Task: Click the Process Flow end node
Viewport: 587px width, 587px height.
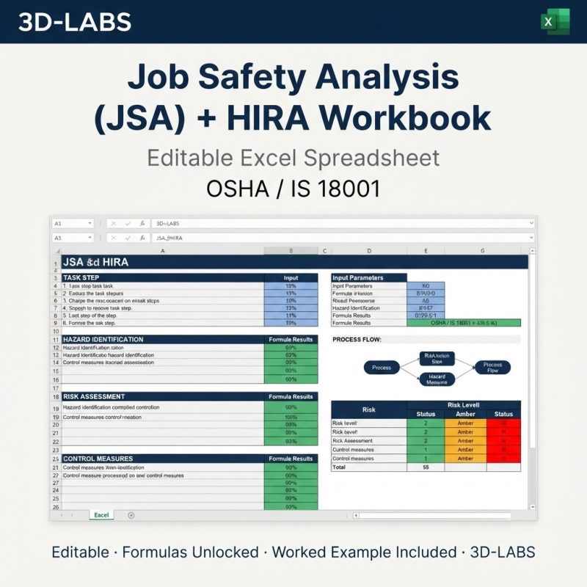Action: point(492,368)
